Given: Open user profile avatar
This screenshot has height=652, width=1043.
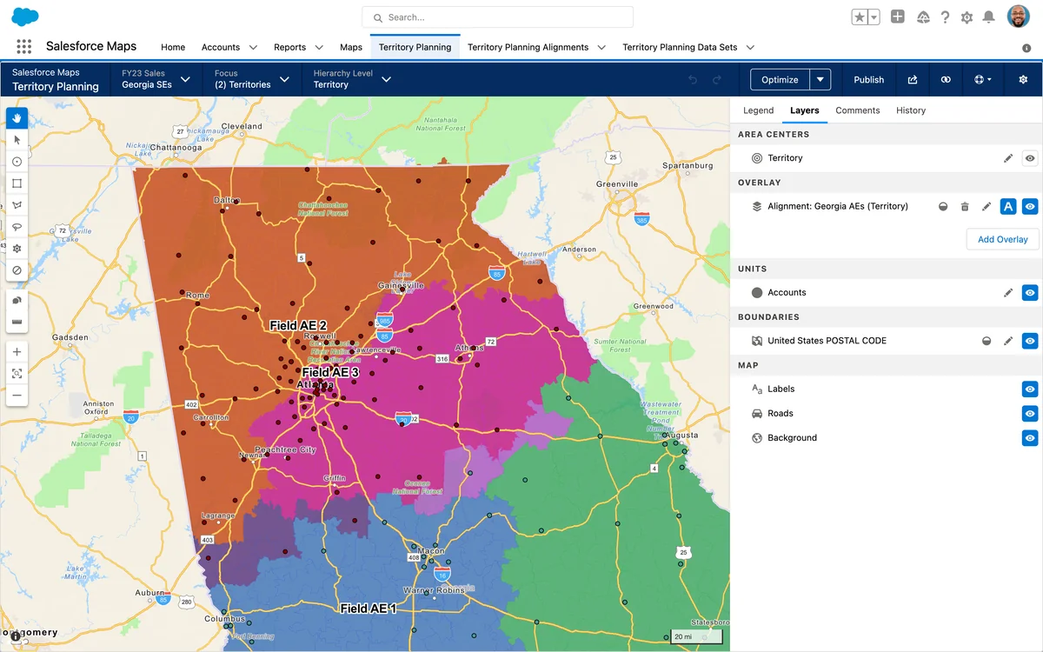Looking at the screenshot, I should click(1018, 17).
